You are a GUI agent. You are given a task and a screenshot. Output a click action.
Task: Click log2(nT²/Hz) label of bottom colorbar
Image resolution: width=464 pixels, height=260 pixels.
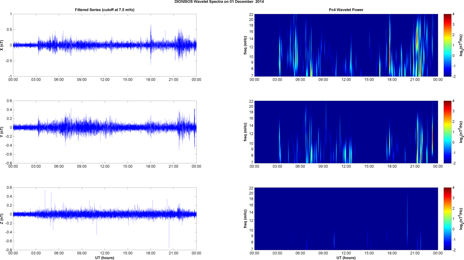(462, 219)
